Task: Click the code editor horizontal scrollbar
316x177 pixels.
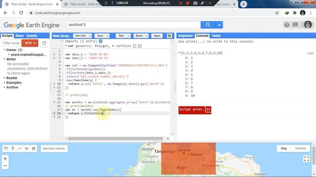Action: tap(115, 139)
